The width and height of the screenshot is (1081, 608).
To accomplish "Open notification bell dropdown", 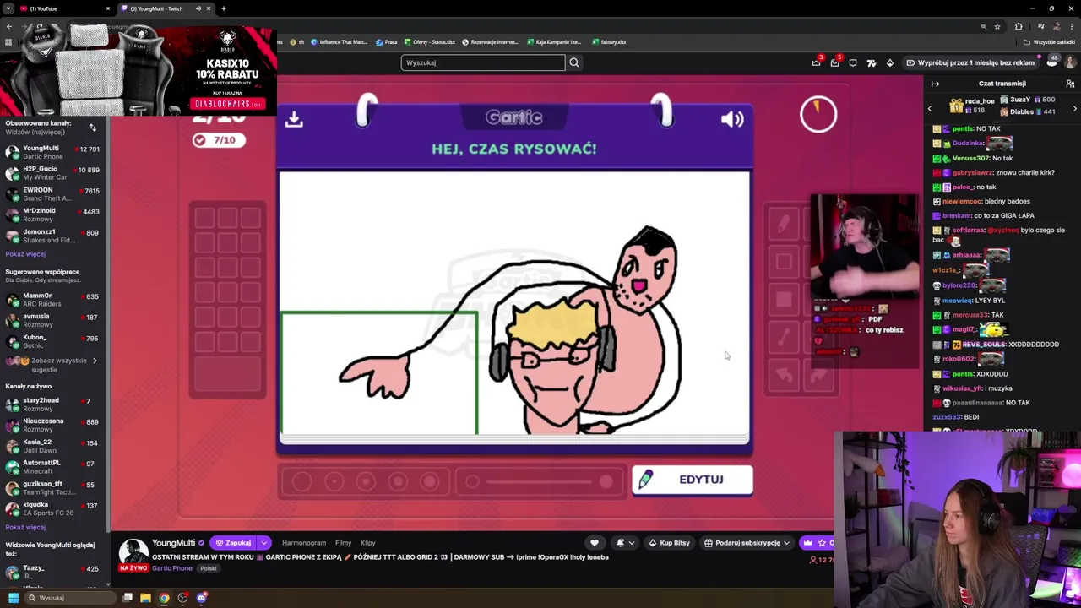I will click(x=624, y=543).
